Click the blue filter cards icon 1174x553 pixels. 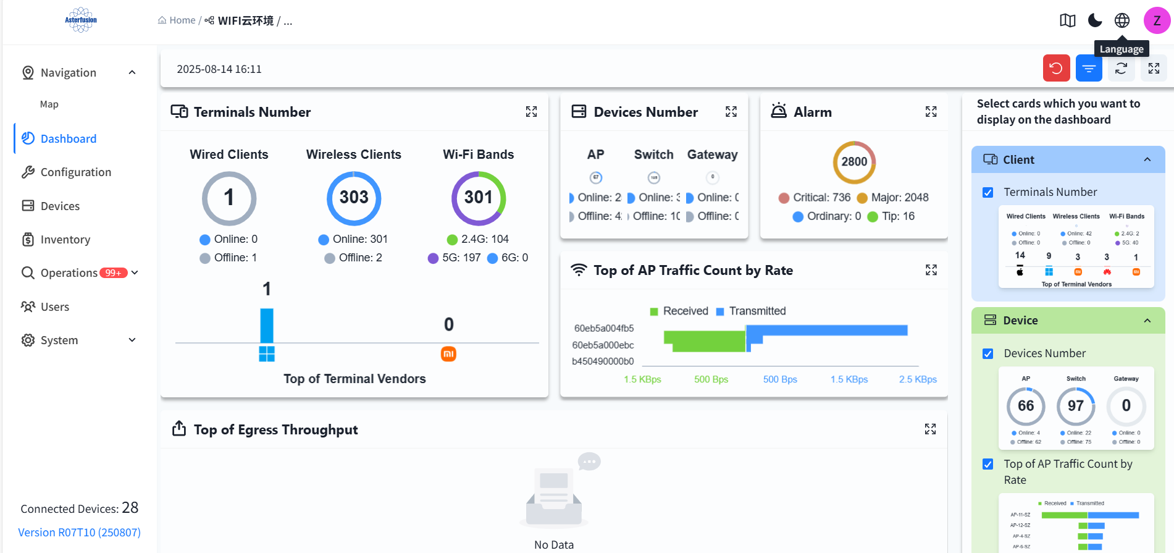click(1089, 68)
